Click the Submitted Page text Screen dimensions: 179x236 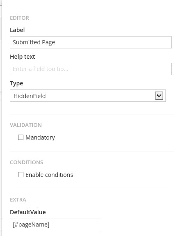34,42
